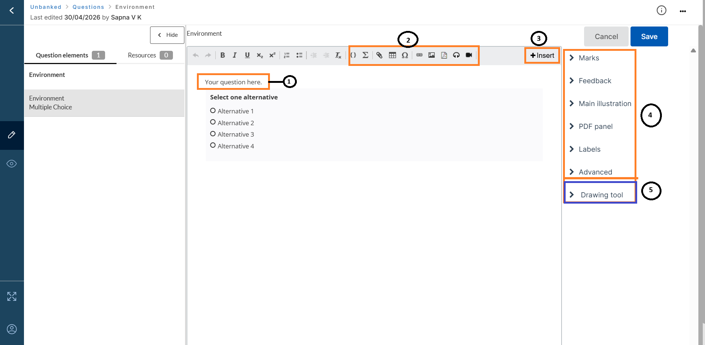Insert a table using table icon
Viewport: 705px width, 345px height.
coord(392,55)
